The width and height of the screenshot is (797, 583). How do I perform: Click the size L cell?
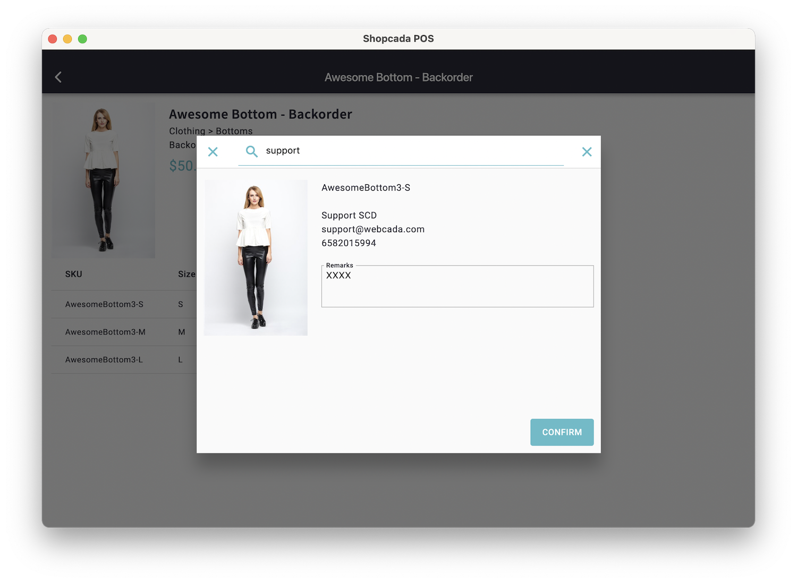click(180, 359)
